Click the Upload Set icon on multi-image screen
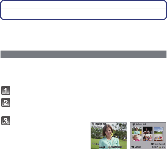Screen dimensions: 167x149 click(x=134, y=124)
